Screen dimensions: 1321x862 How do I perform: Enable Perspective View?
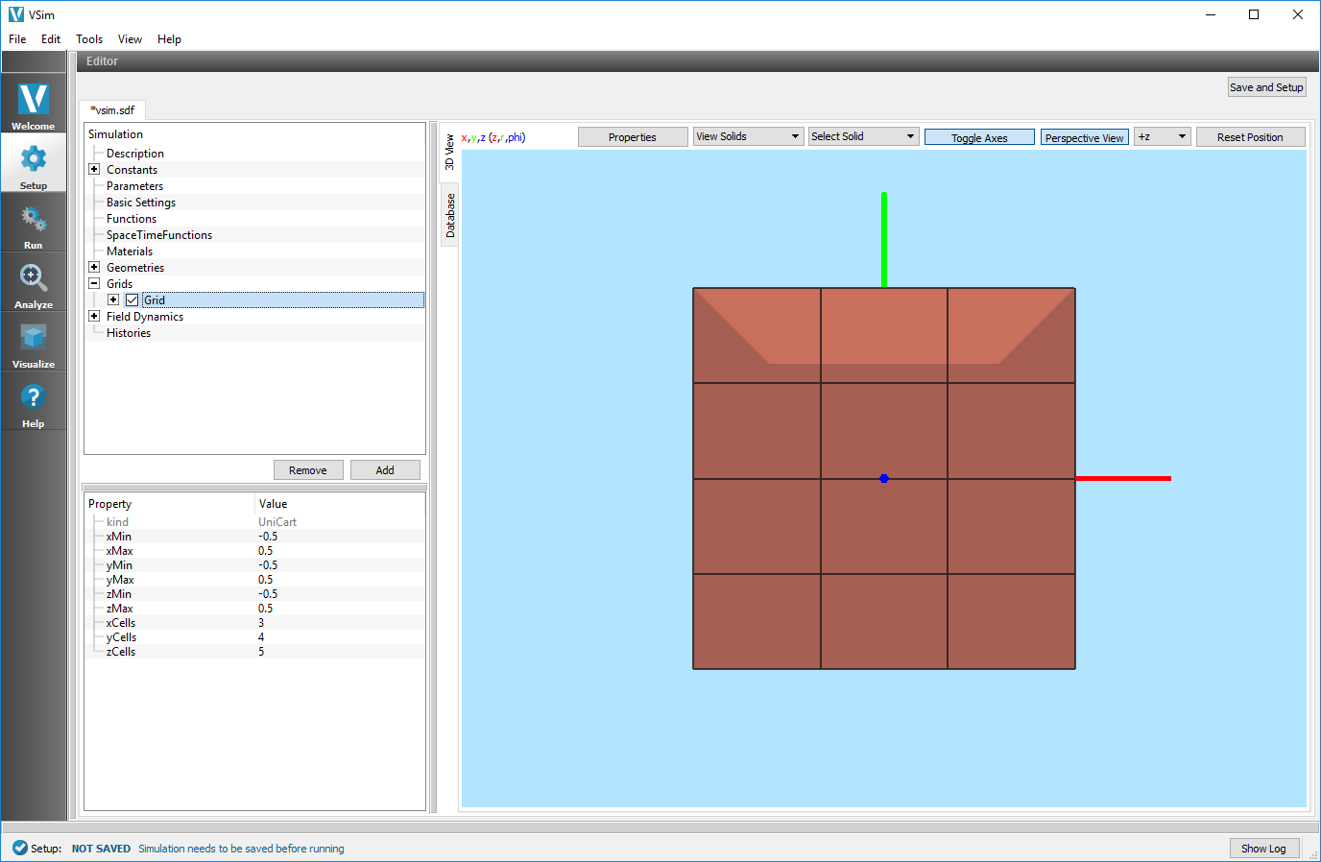point(1084,136)
